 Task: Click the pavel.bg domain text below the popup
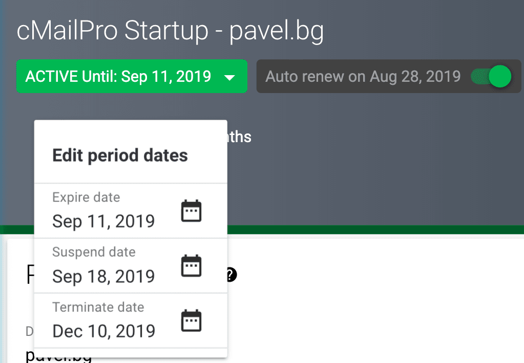tap(58, 356)
